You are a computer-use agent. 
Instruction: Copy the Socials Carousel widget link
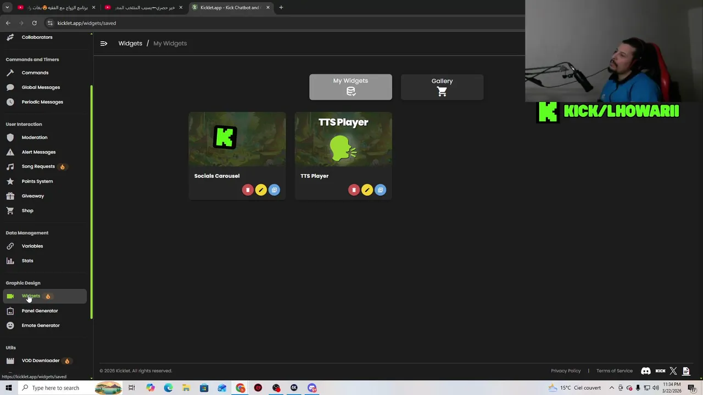(274, 190)
